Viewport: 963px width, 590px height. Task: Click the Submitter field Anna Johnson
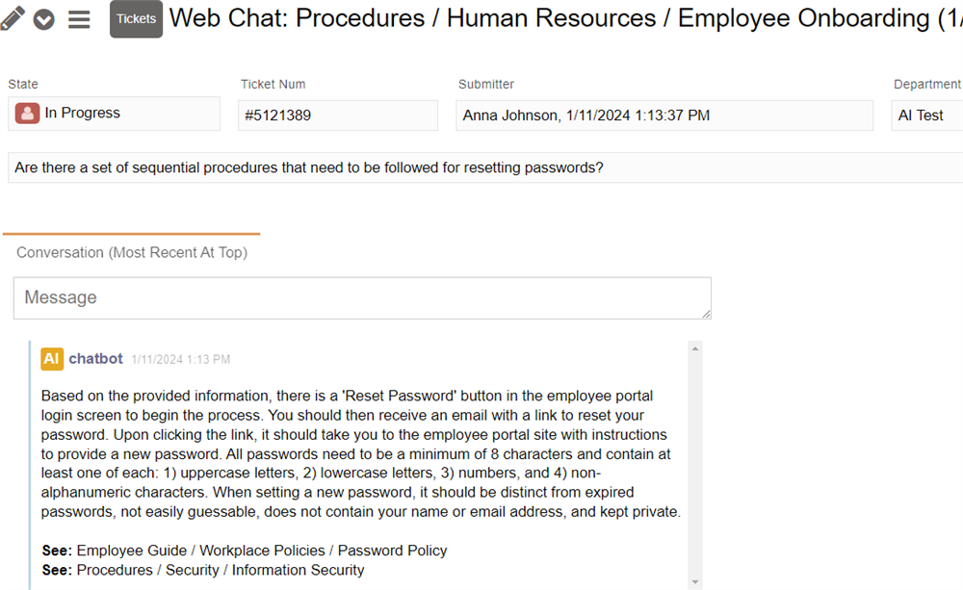(x=664, y=115)
